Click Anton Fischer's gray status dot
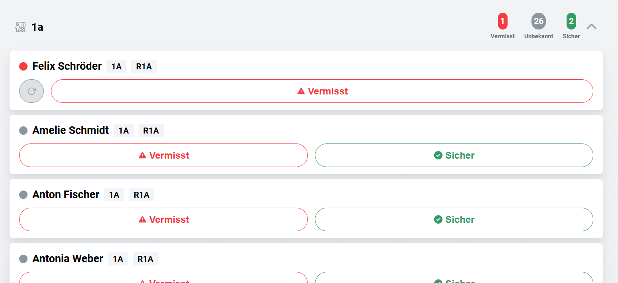The image size is (618, 283). [23, 195]
